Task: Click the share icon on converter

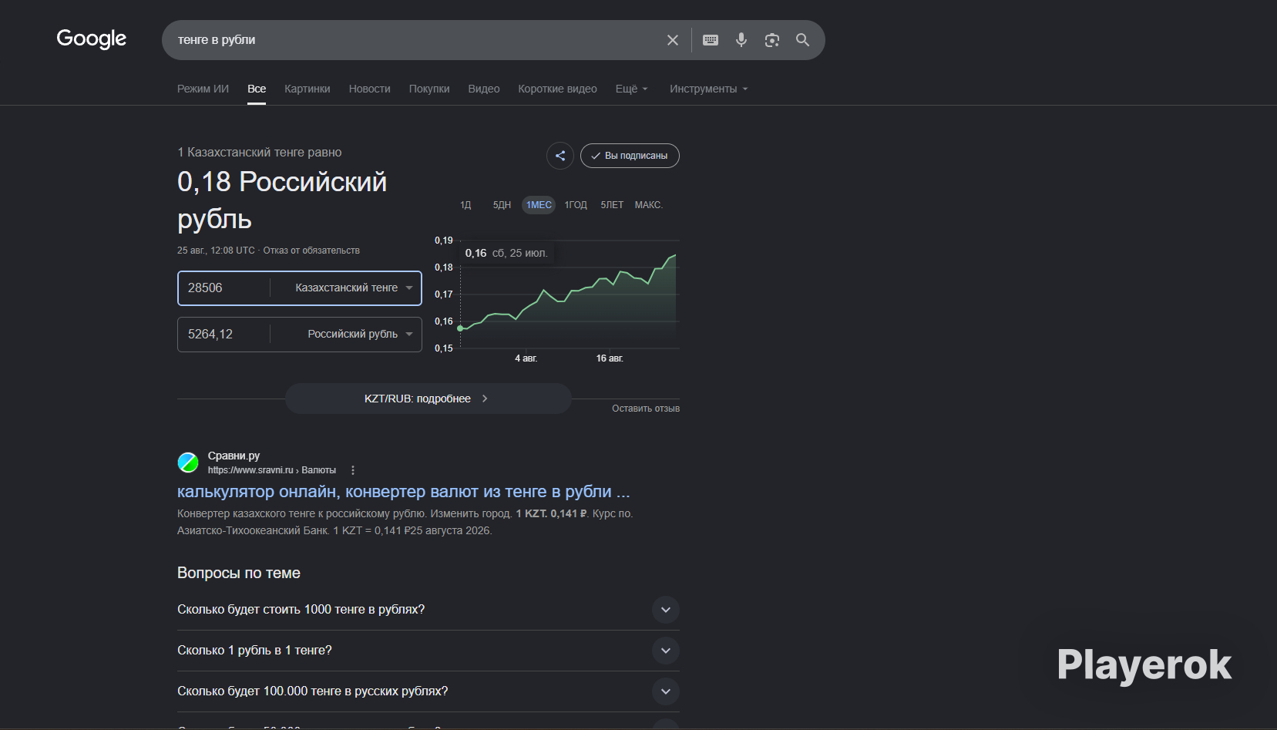Action: click(x=560, y=156)
